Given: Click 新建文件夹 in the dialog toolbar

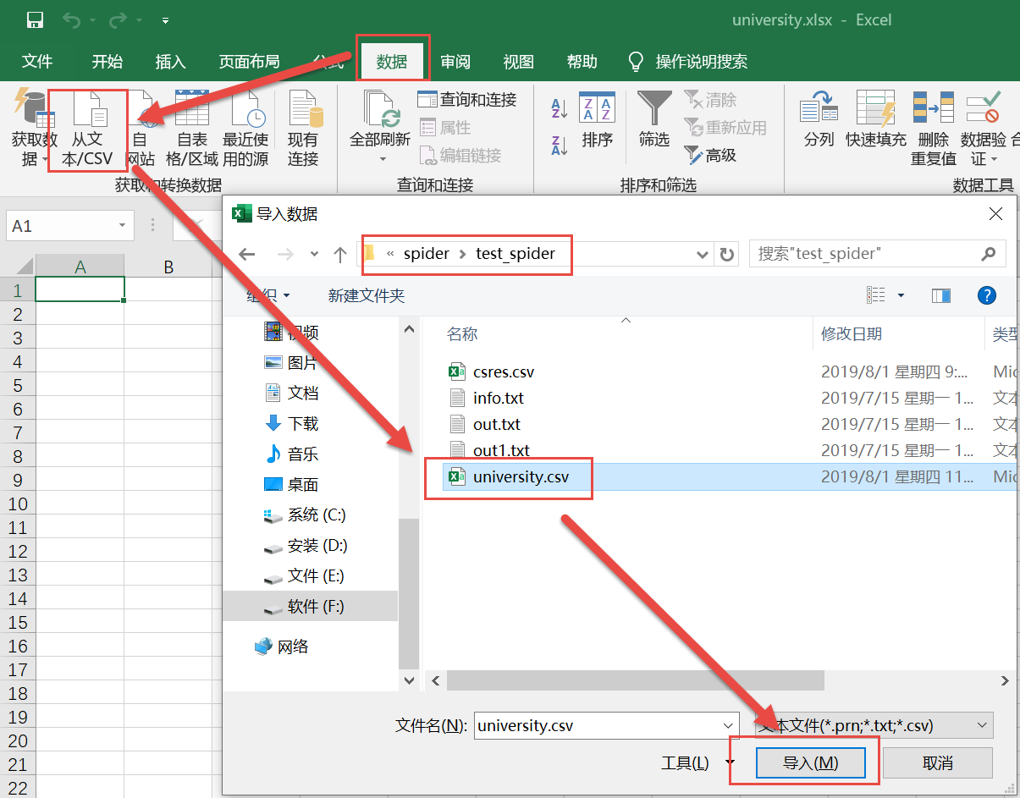Looking at the screenshot, I should (x=367, y=295).
